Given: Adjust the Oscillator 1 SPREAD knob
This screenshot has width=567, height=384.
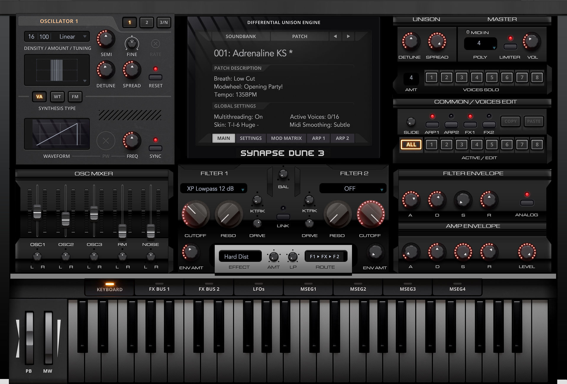Looking at the screenshot, I should point(132,70).
